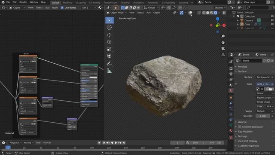
Task: Open the node editor Object type dropdown
Action: [x=17, y=8]
